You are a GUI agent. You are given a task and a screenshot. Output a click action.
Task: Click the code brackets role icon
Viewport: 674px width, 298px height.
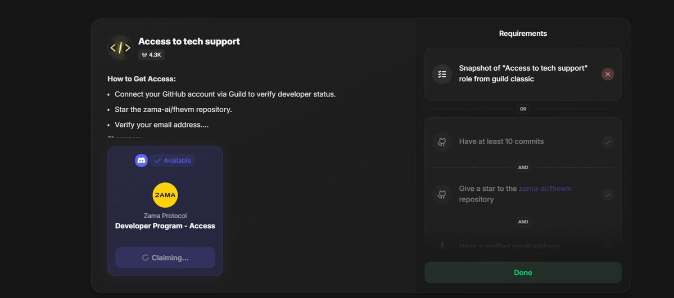[x=120, y=48]
